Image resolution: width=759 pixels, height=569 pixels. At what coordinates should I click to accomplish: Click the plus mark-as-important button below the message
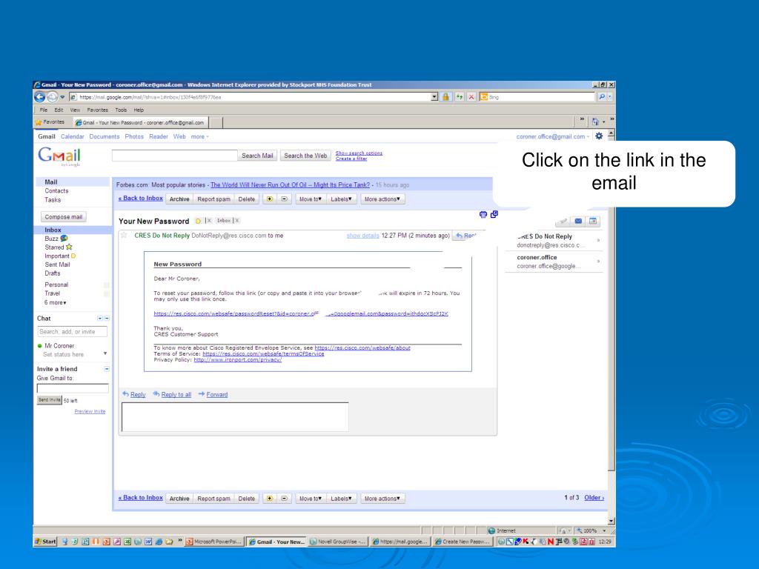270,499
